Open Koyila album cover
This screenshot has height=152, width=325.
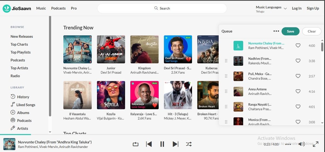111,95
